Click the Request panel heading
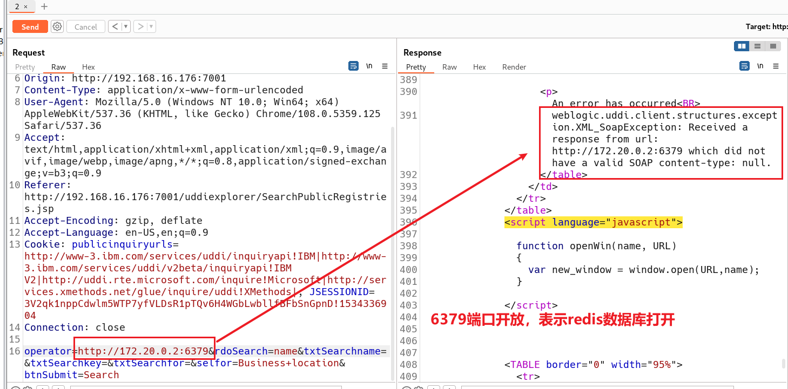 29,52
